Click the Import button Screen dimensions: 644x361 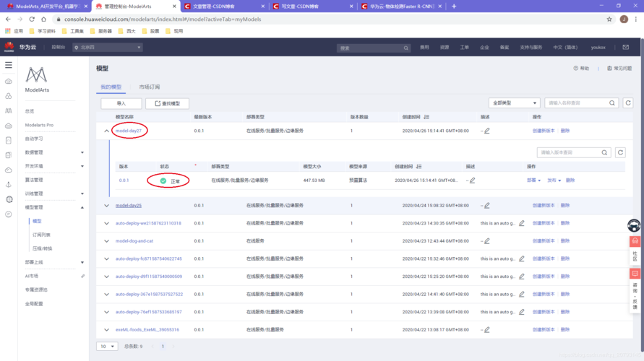pos(121,103)
